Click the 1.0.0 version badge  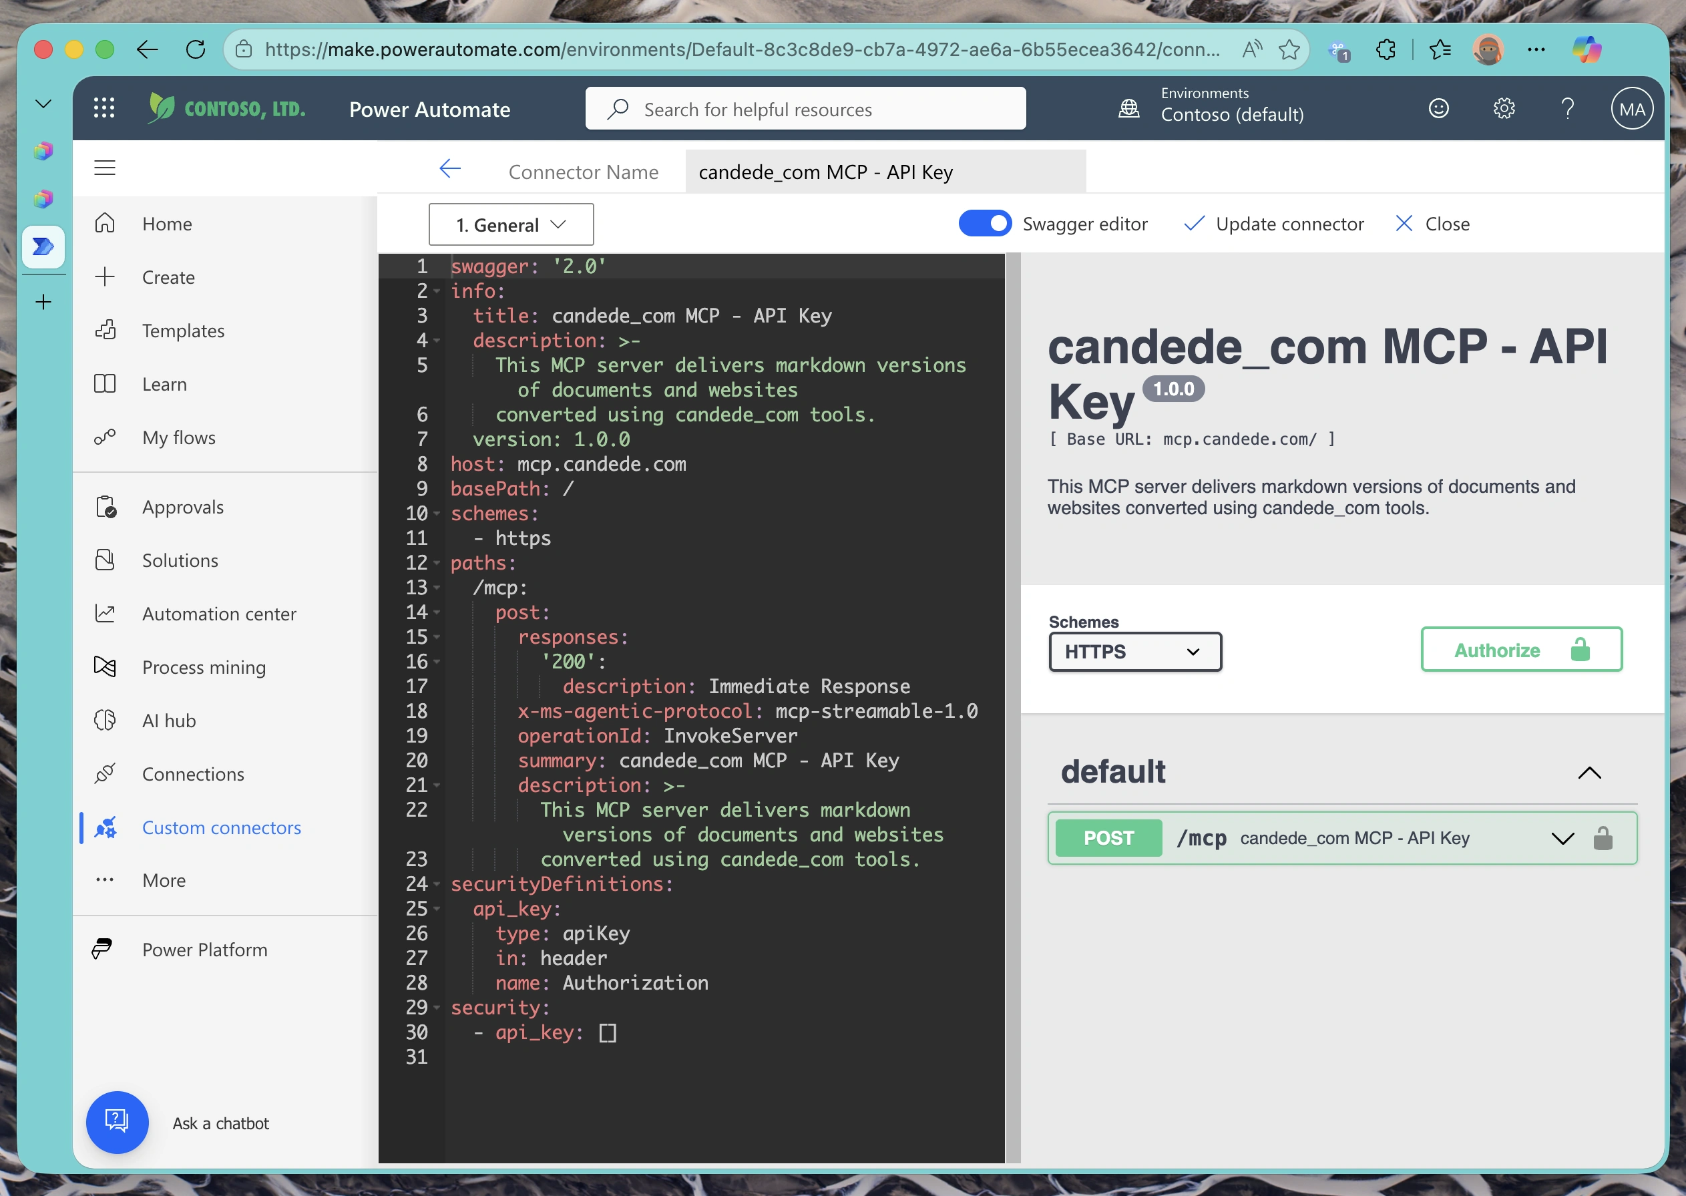[1173, 389]
